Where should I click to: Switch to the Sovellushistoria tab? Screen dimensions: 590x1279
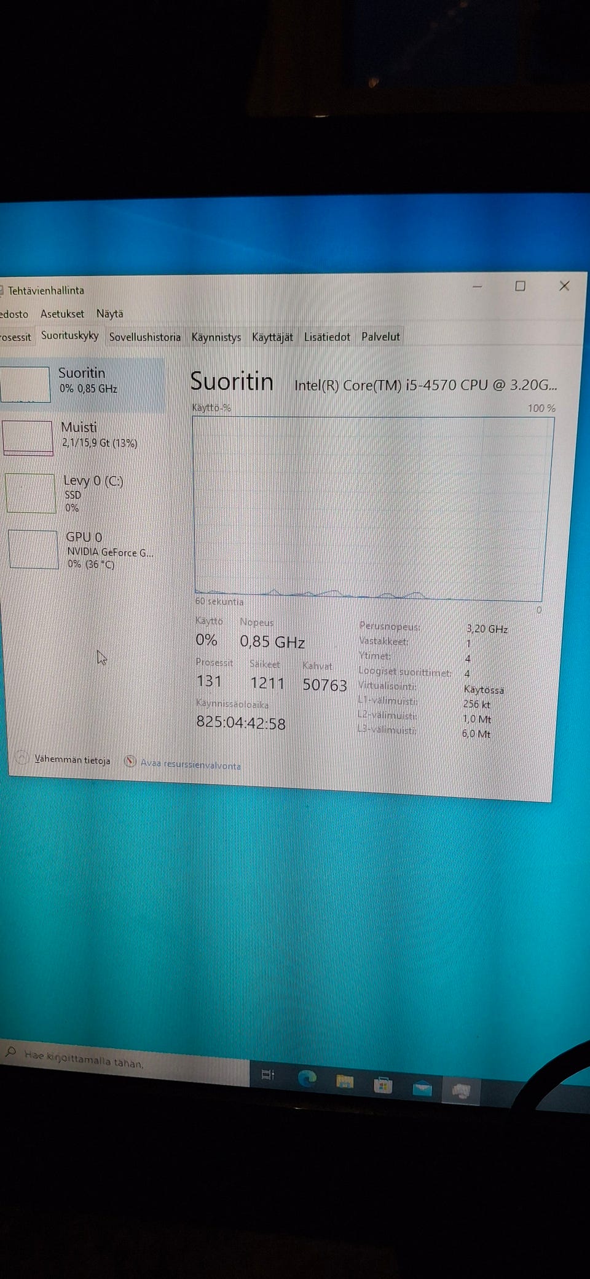145,337
